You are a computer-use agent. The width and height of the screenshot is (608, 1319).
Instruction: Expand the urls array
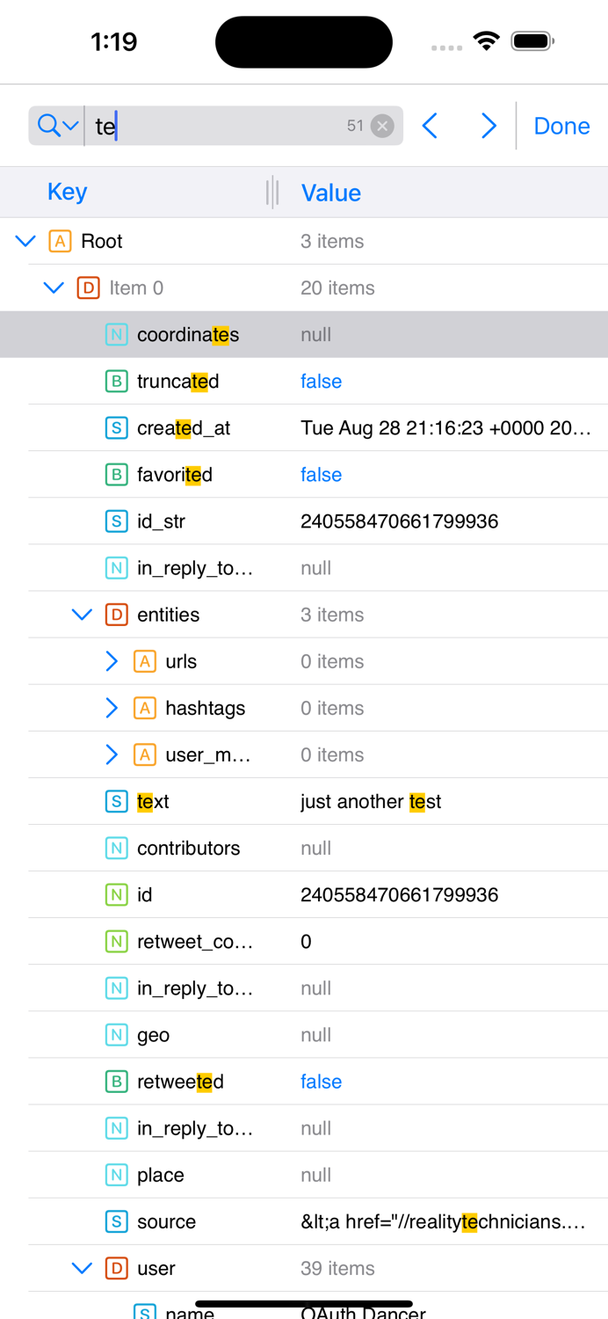click(x=111, y=661)
